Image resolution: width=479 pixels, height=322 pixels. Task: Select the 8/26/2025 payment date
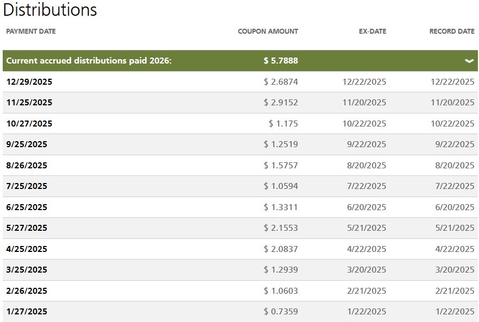click(x=27, y=166)
